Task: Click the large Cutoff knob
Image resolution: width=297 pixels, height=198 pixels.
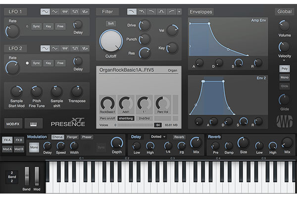Action: (111, 41)
